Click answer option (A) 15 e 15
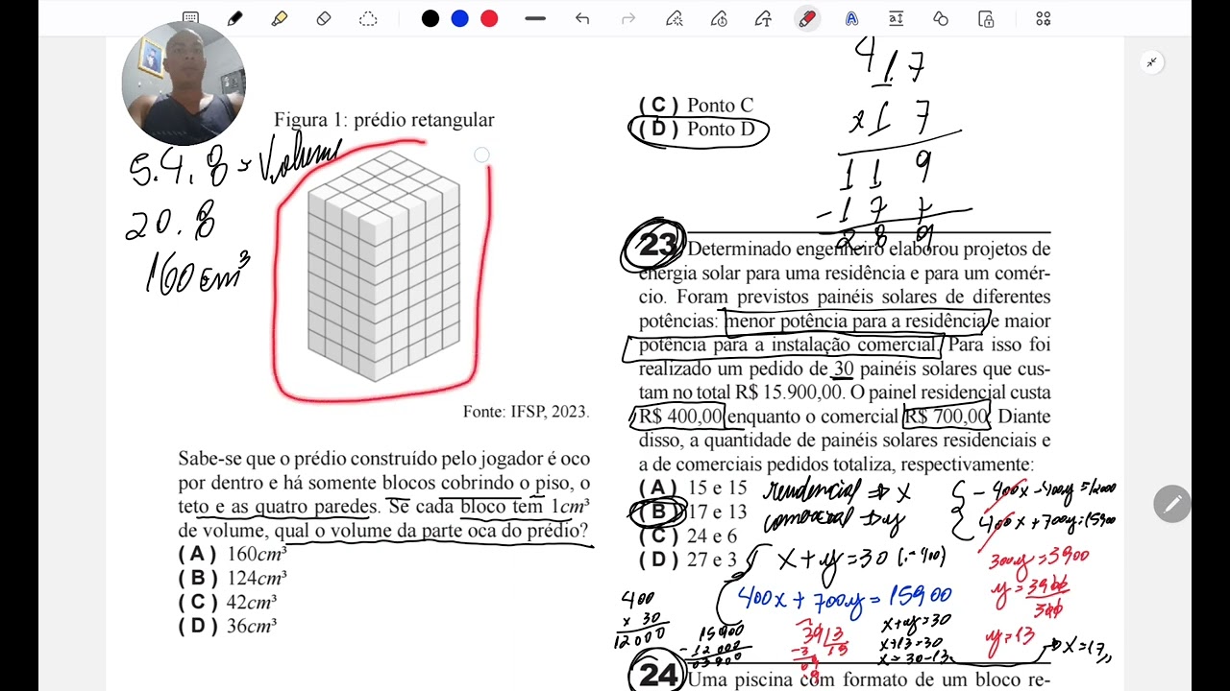This screenshot has width=1230, height=691. click(693, 488)
